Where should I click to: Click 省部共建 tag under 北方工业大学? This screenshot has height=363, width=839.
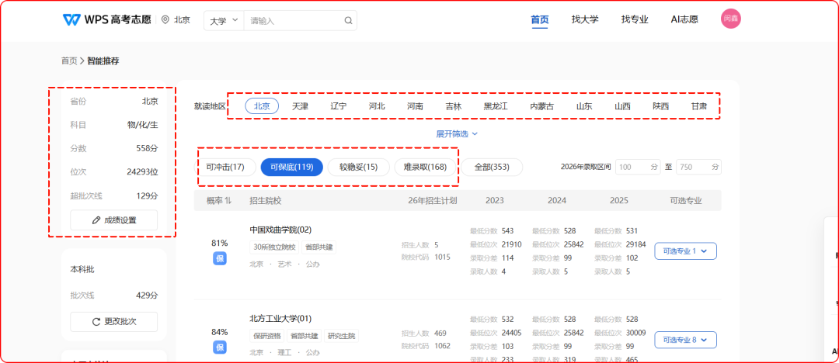pos(304,336)
